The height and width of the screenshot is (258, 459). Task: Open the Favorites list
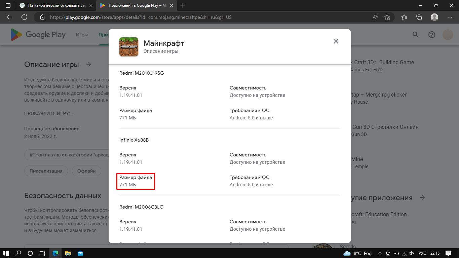pos(404,17)
